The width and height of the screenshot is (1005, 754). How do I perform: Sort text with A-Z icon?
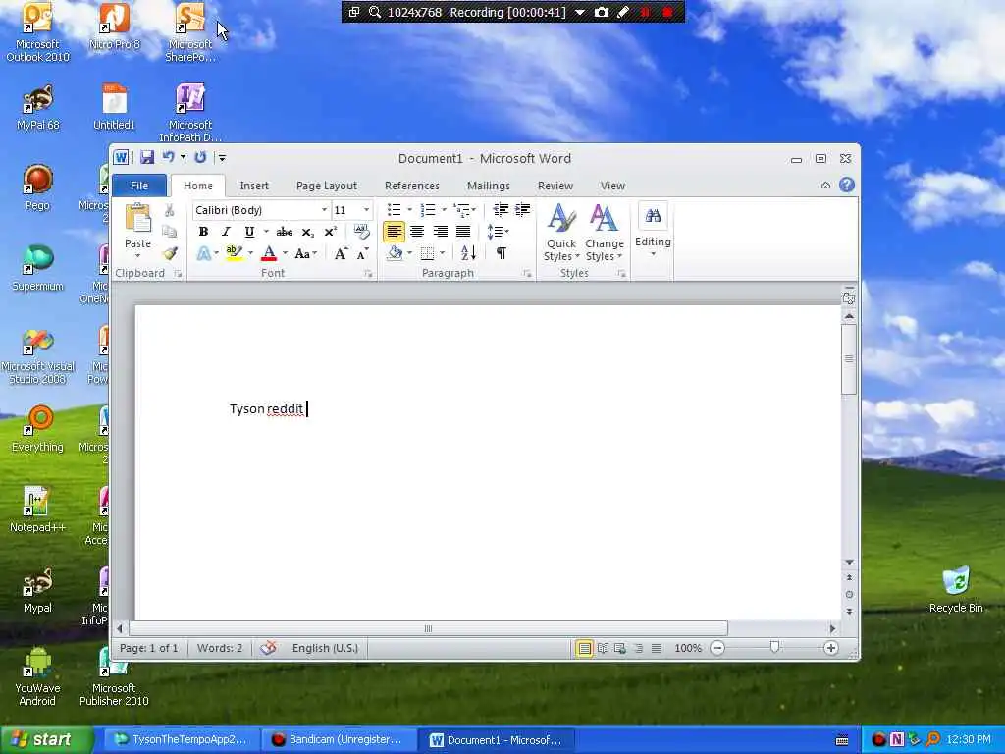click(x=468, y=253)
